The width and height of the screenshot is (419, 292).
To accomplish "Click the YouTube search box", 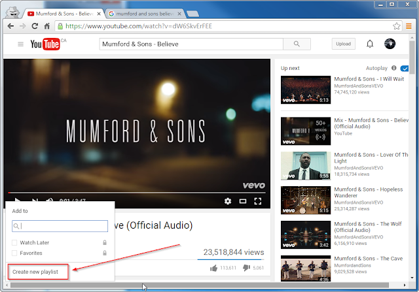I will coord(191,44).
